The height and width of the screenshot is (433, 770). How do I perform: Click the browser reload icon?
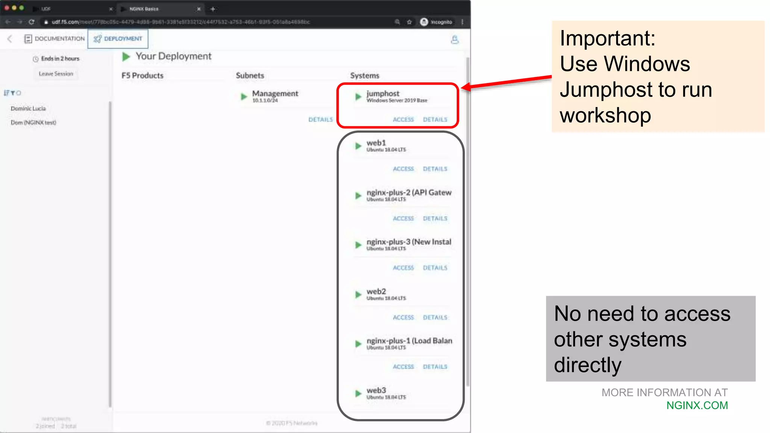coord(32,22)
